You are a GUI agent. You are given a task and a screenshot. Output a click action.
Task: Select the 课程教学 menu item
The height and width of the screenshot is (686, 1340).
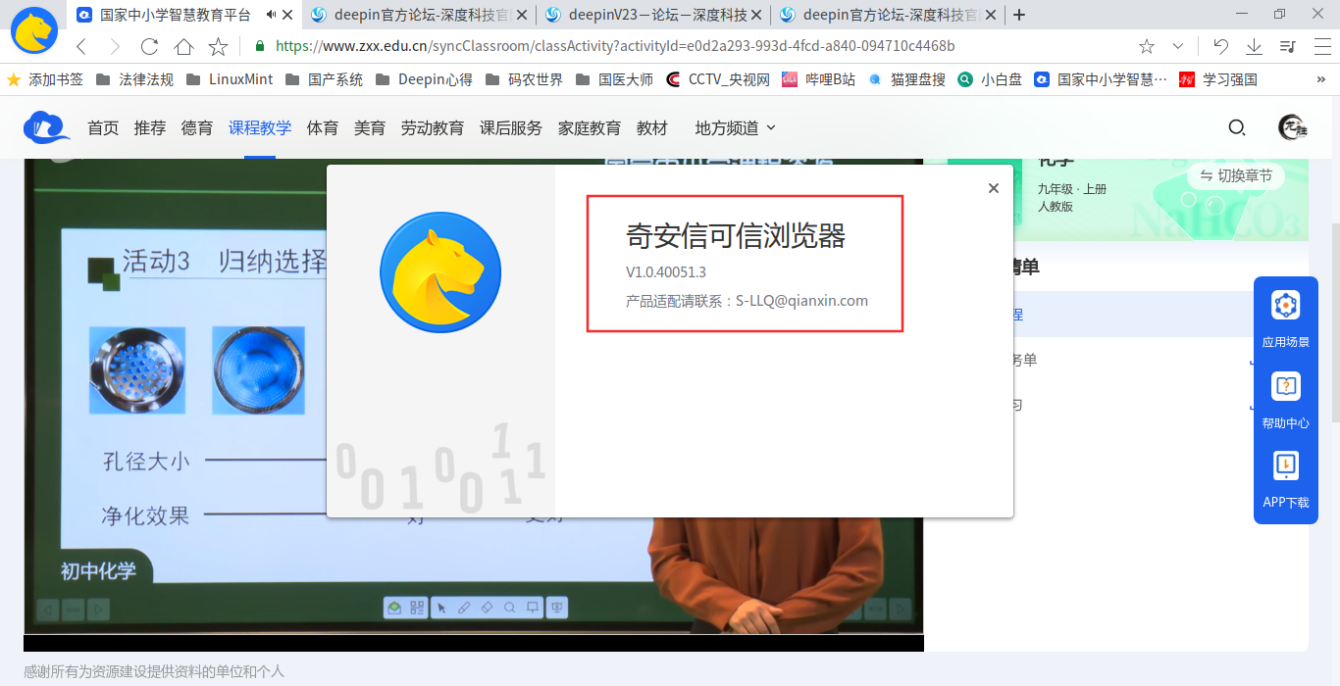point(259,127)
